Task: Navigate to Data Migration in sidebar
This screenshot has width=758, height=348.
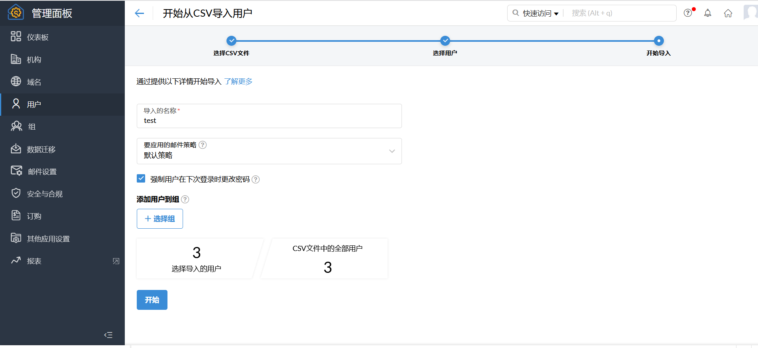Action: click(41, 149)
